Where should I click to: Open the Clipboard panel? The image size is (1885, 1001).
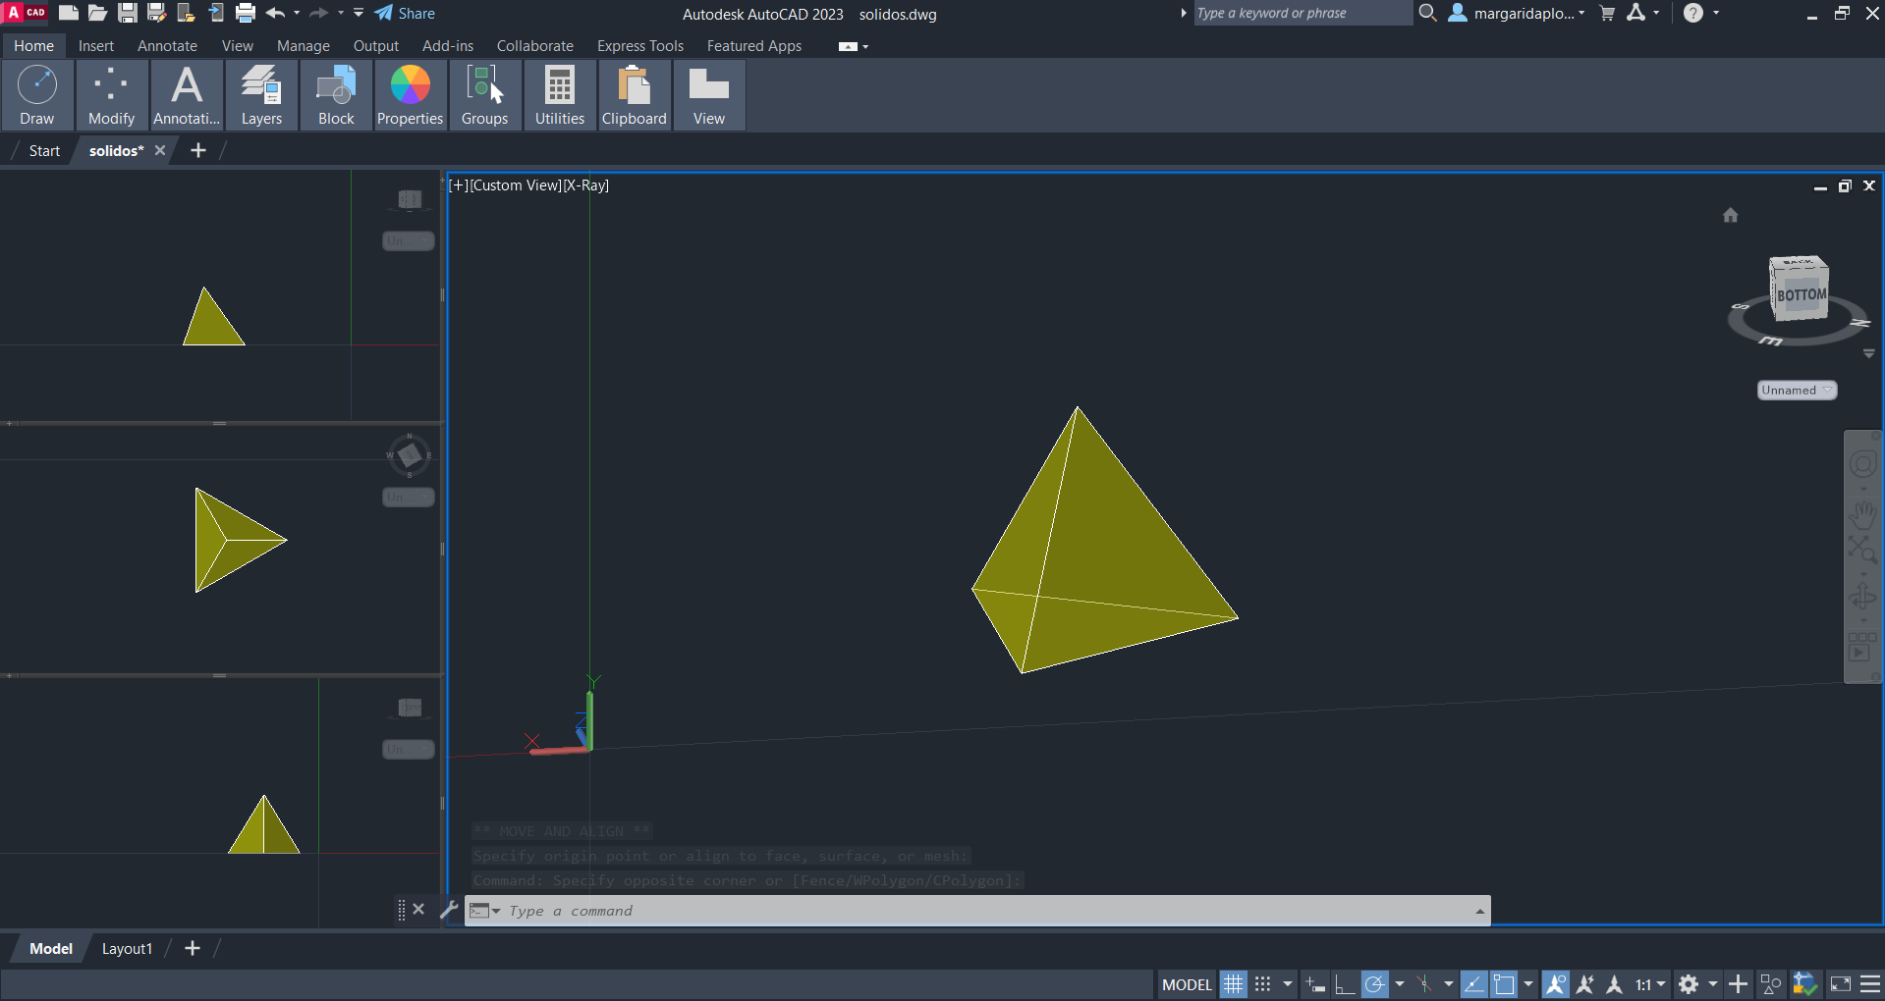pyautogui.click(x=634, y=95)
